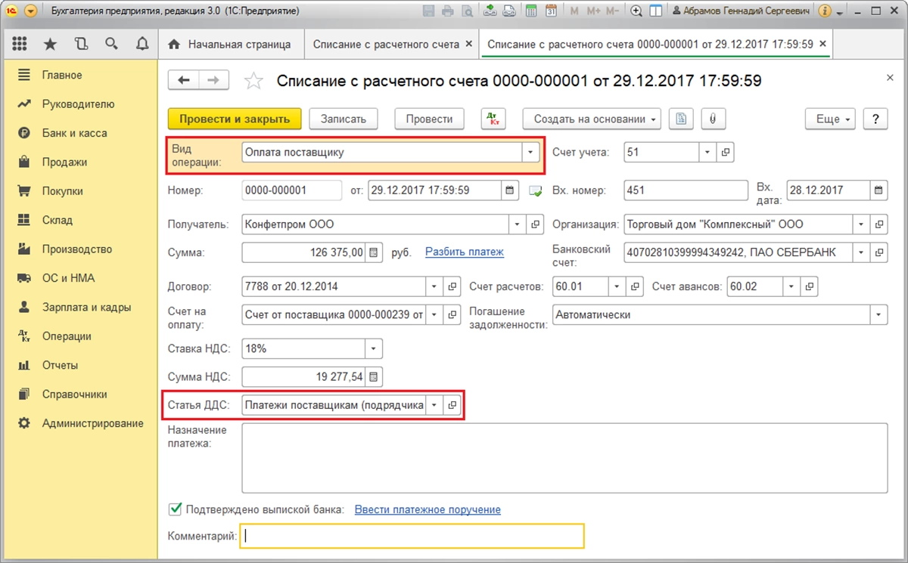Expand Статья ДДС dropdown arrow

point(434,405)
